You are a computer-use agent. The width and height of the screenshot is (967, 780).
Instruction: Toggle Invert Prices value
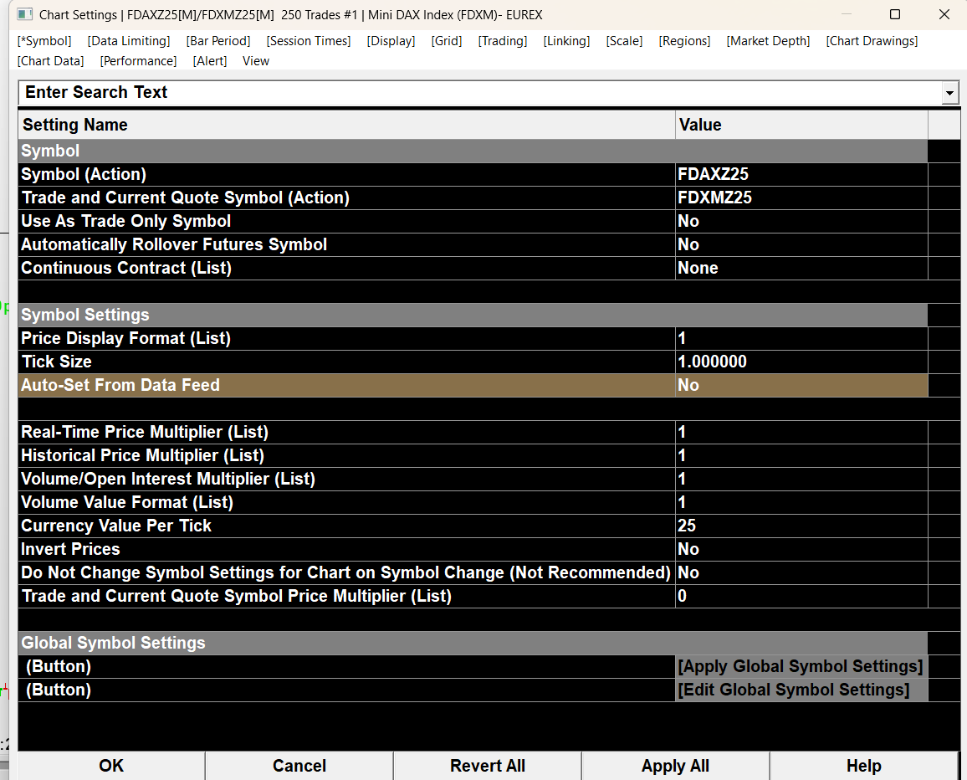coord(801,549)
